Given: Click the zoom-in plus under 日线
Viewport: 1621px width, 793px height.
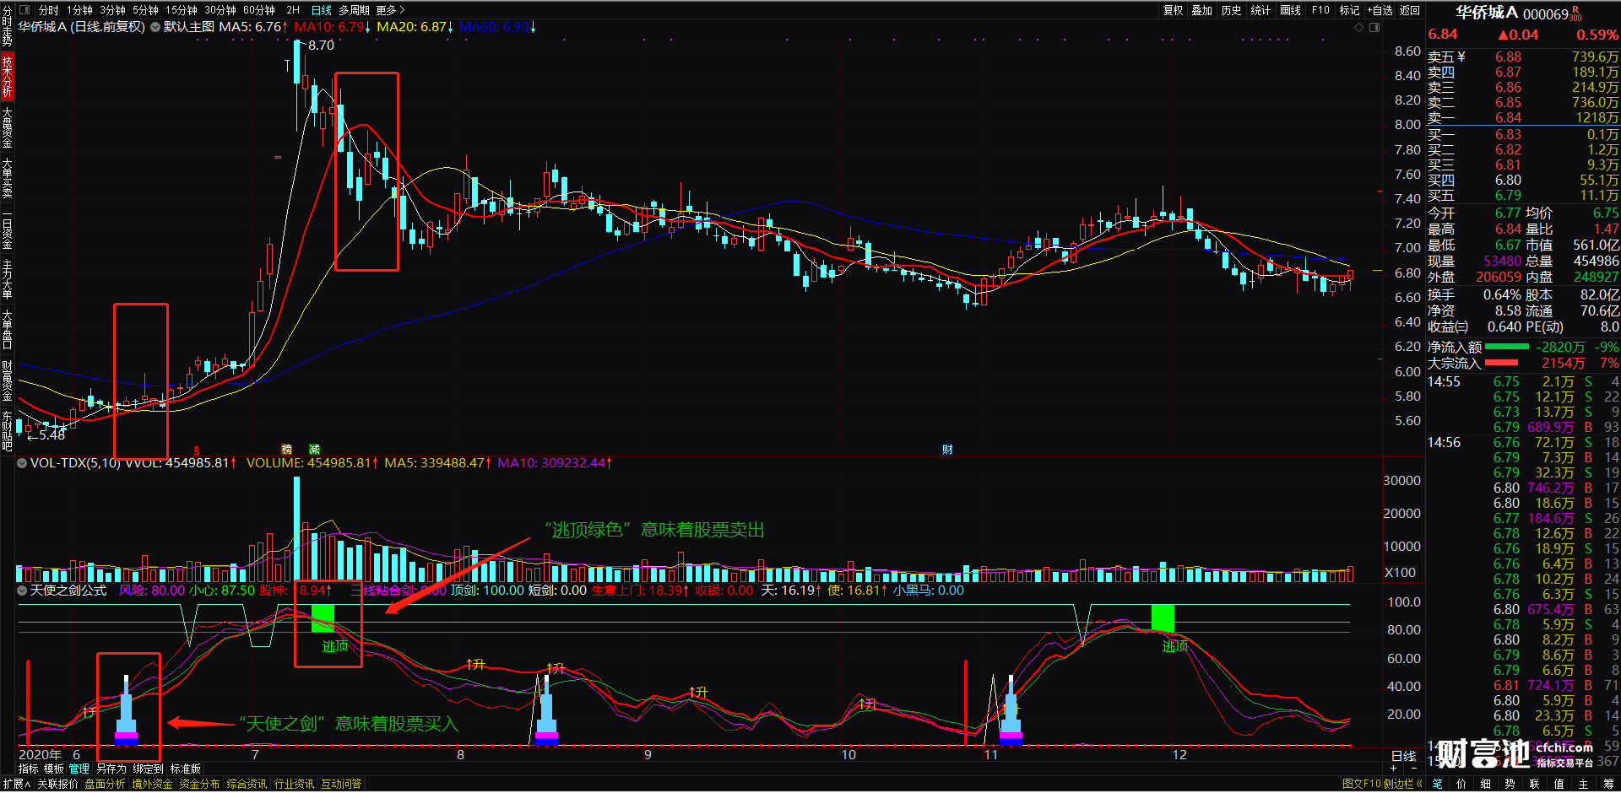Looking at the screenshot, I should [1394, 768].
